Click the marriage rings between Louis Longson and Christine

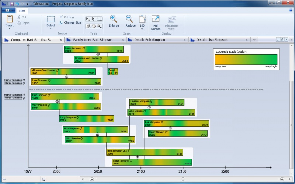[98, 54]
